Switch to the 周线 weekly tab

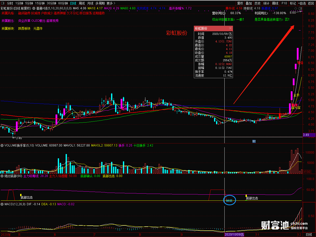pos(82,3)
